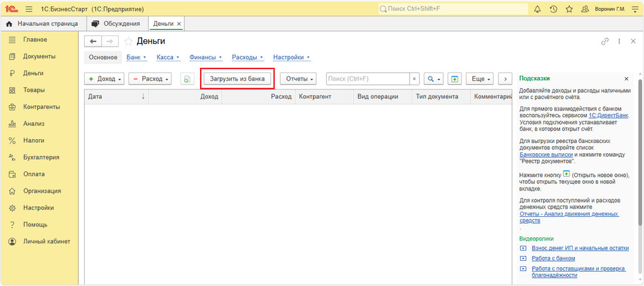Image resolution: width=644 pixels, height=286 pixels.
Task: Open the Отчеты dropdown
Action: point(298,79)
